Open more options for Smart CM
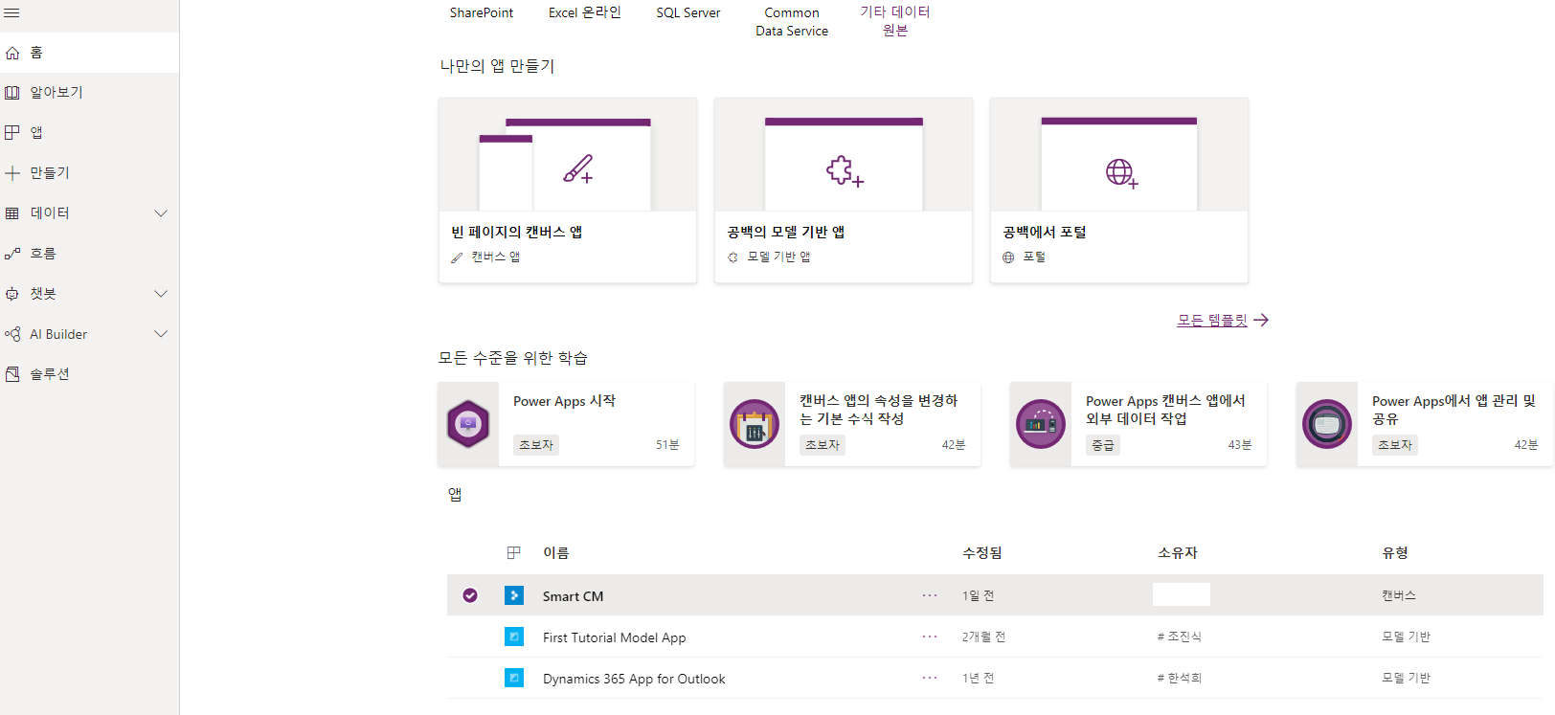The height and width of the screenshot is (715, 1555). (x=930, y=595)
